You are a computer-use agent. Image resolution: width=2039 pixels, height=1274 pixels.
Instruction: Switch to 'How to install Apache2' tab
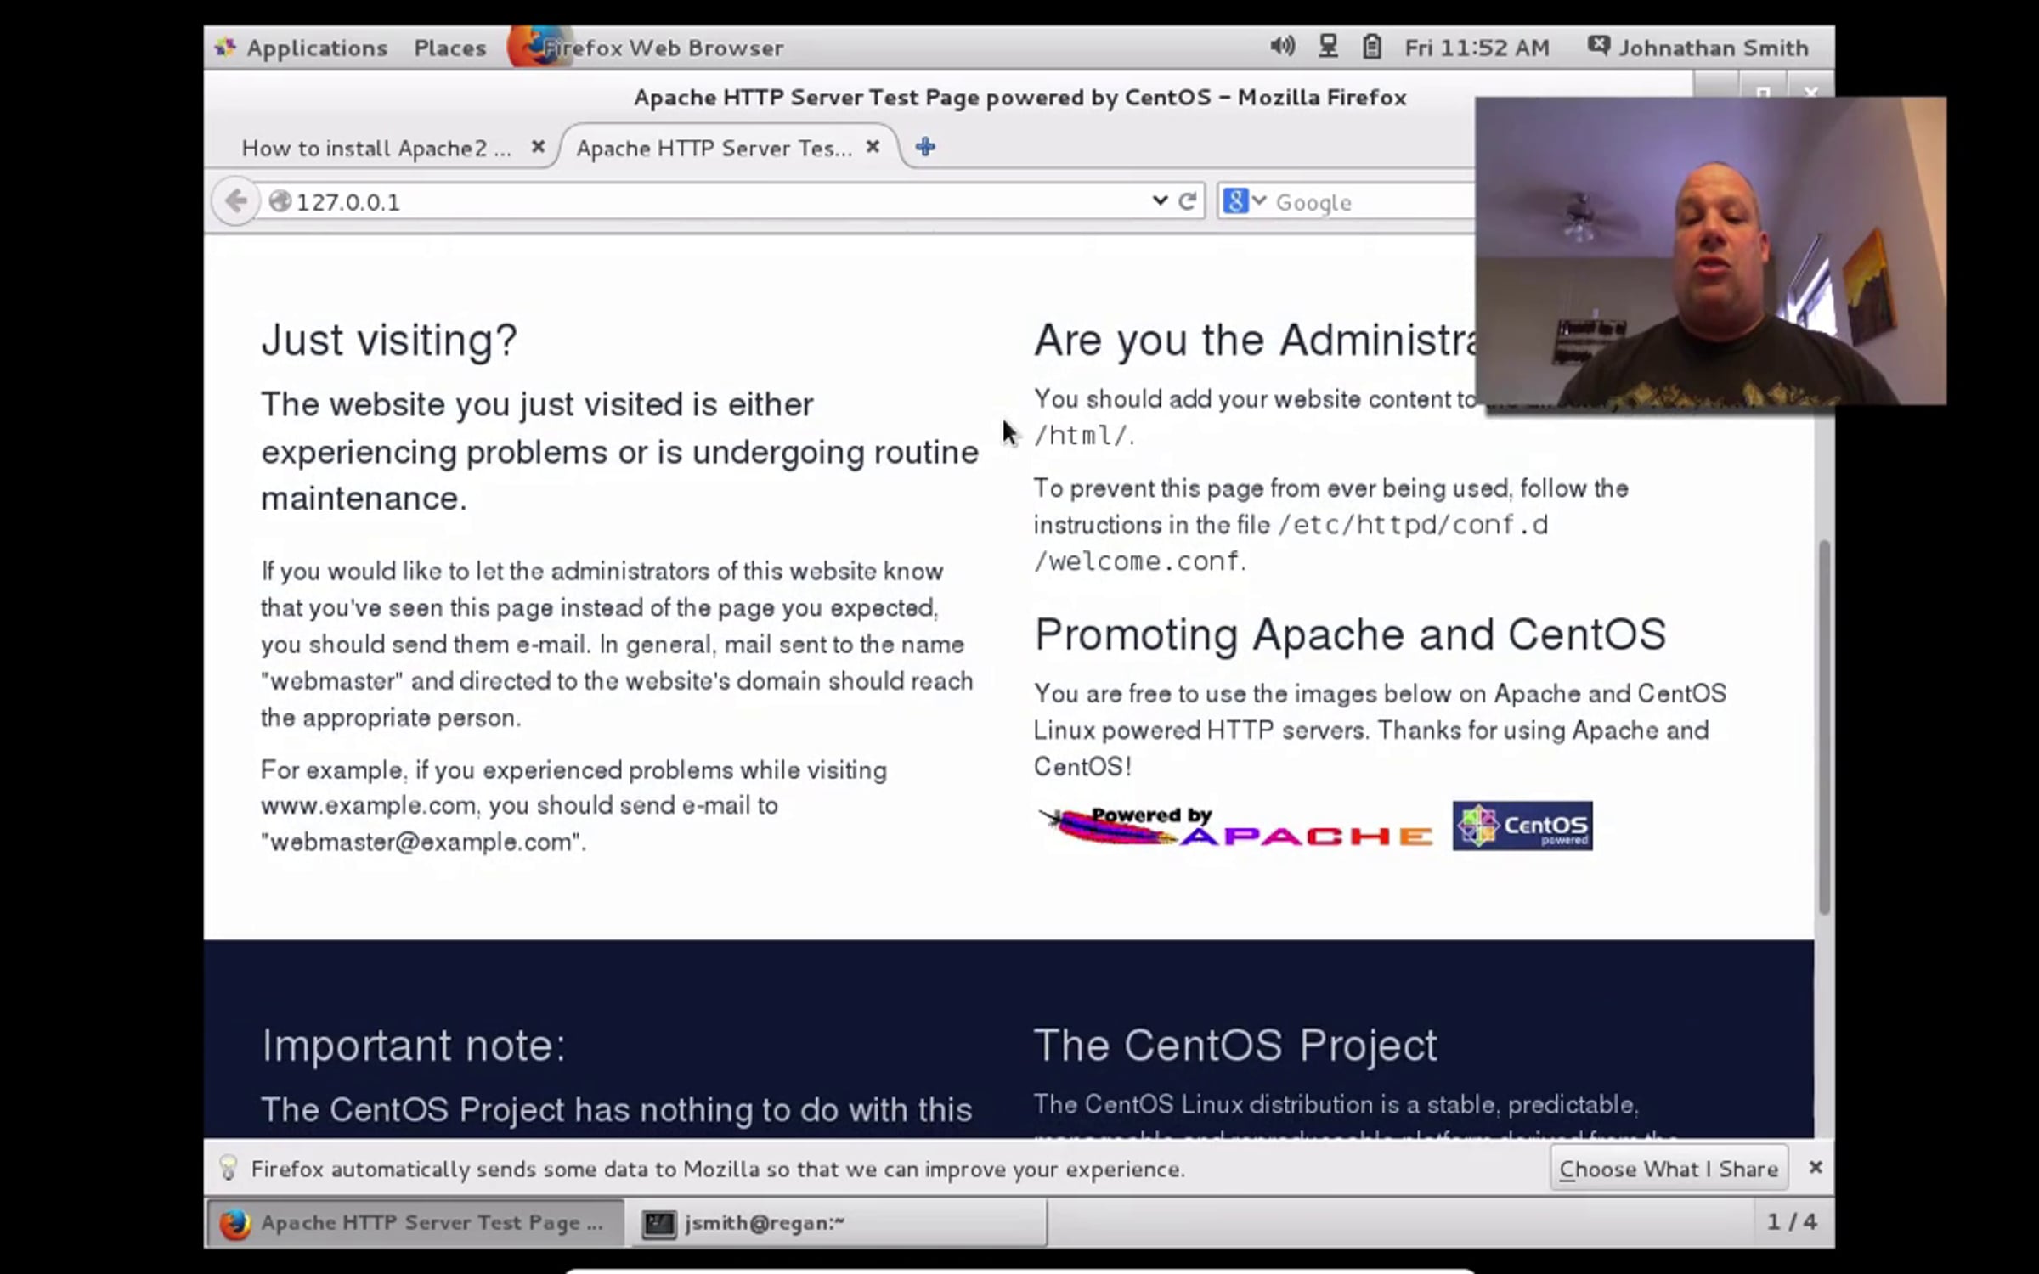[x=376, y=149]
